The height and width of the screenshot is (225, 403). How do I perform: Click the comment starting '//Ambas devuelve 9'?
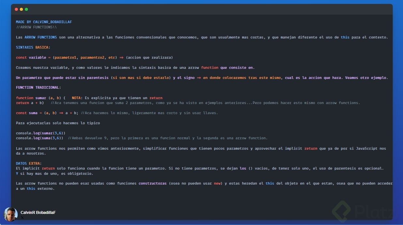pos(168,138)
